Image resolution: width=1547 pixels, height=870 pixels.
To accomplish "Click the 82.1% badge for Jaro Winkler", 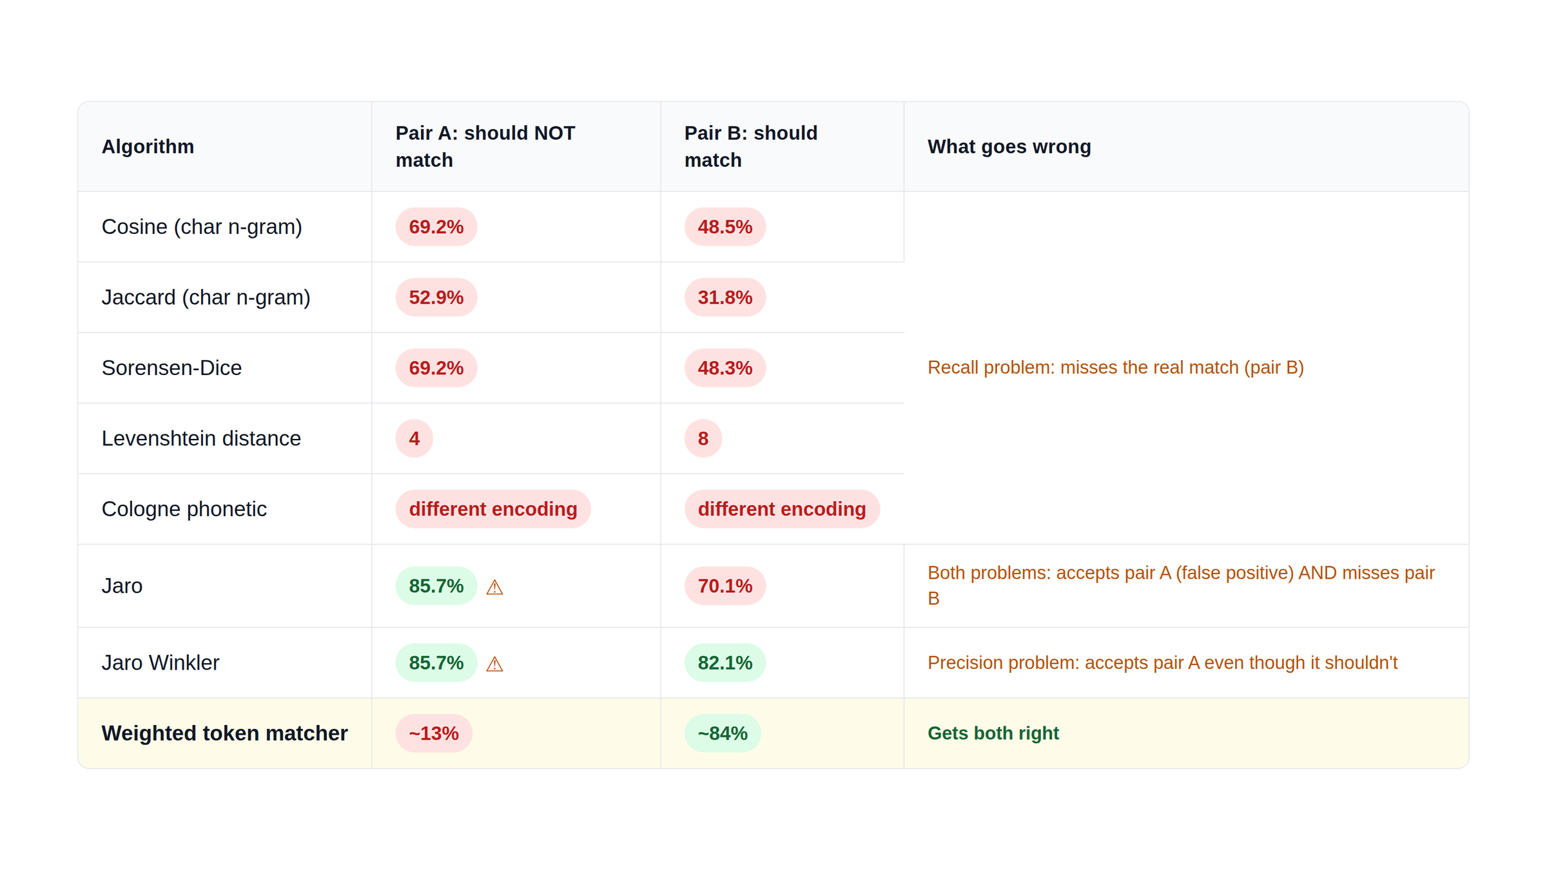I will point(725,662).
